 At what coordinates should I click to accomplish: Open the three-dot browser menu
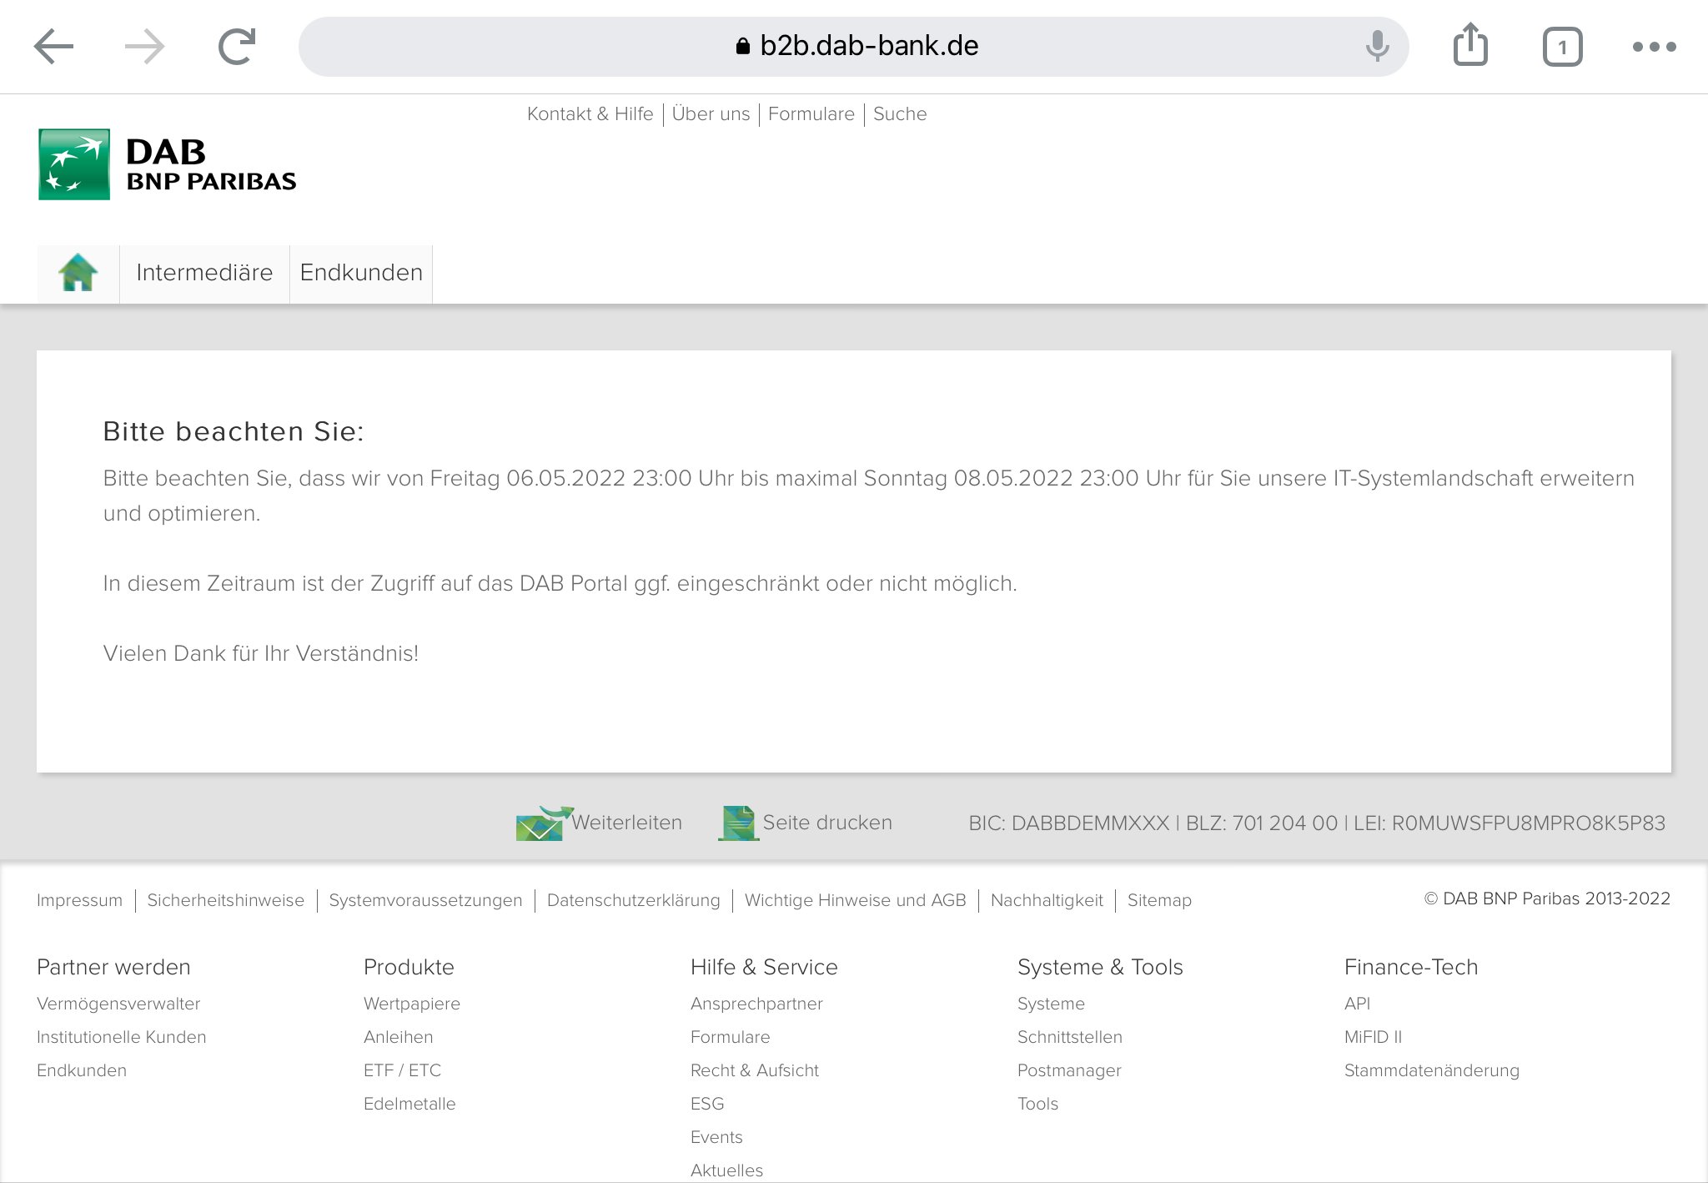(x=1654, y=47)
